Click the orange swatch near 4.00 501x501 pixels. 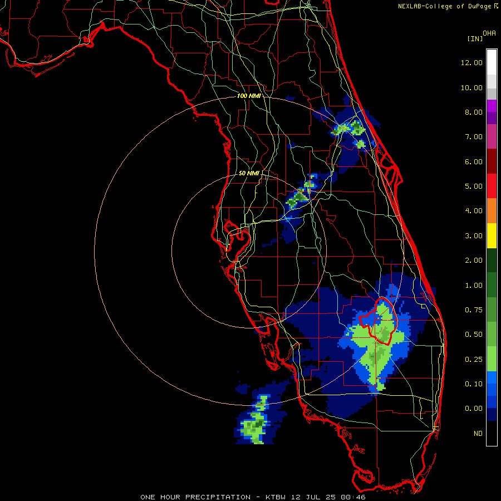492,211
